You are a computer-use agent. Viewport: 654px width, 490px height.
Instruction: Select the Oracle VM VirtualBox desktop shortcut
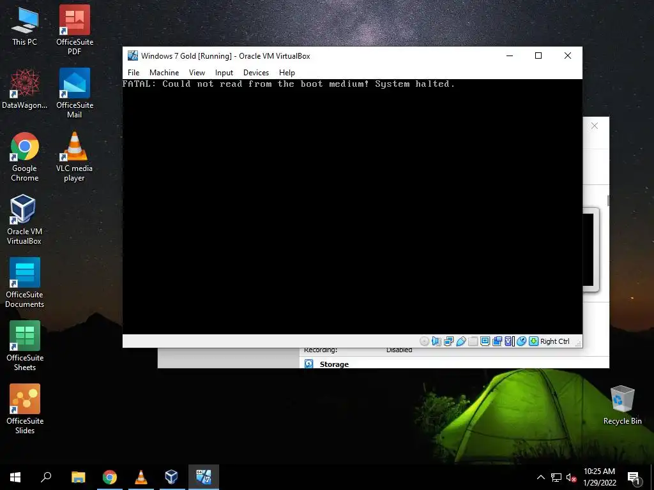tap(24, 220)
